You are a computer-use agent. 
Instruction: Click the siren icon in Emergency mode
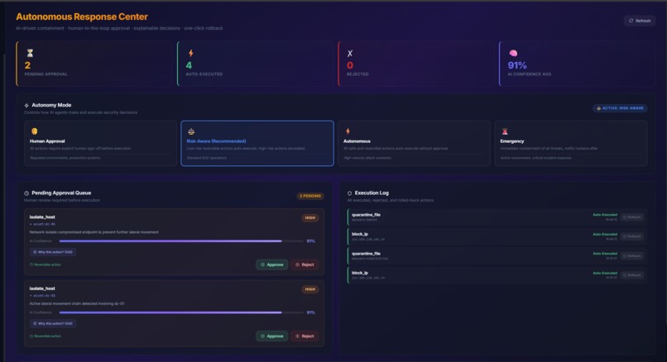pyautogui.click(x=505, y=131)
